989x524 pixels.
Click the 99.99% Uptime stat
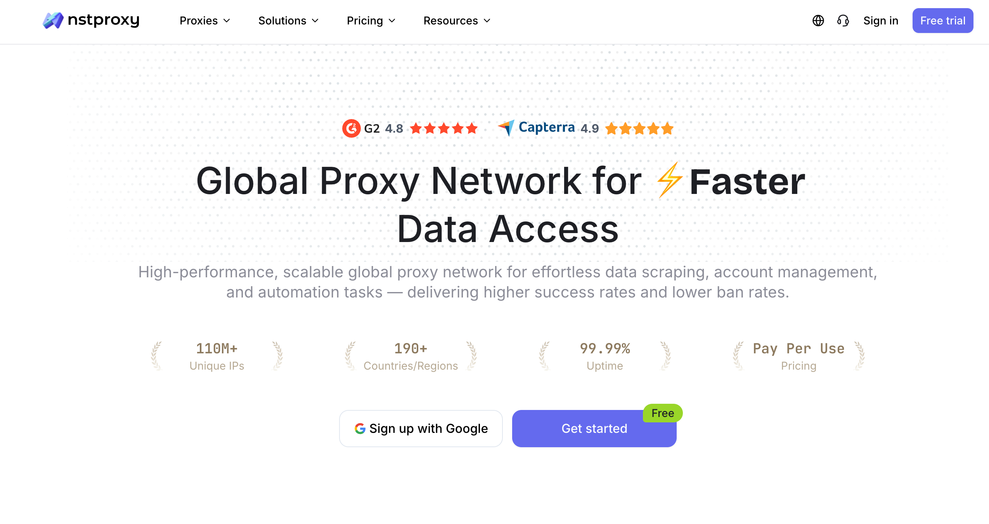pos(604,356)
